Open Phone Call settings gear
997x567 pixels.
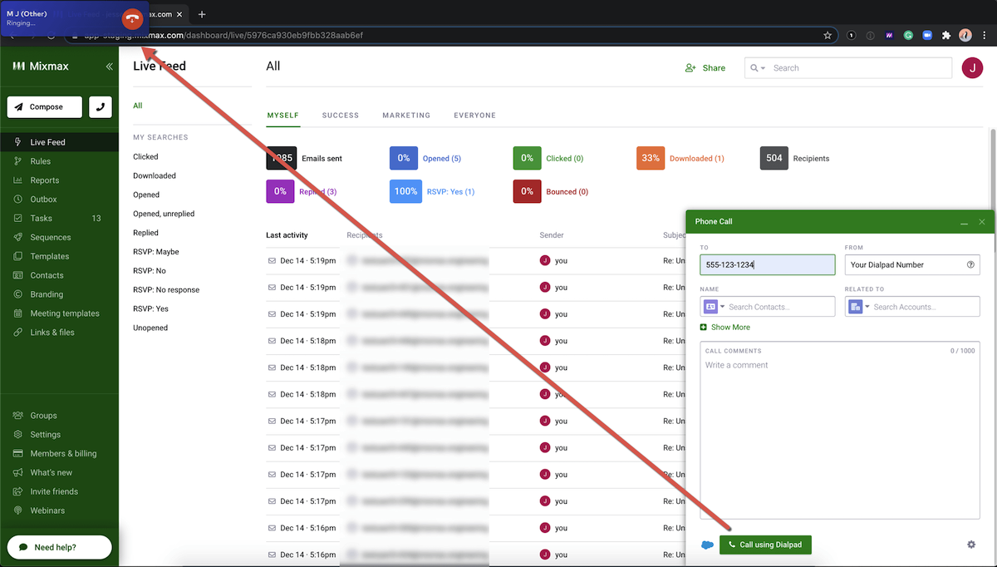970,545
